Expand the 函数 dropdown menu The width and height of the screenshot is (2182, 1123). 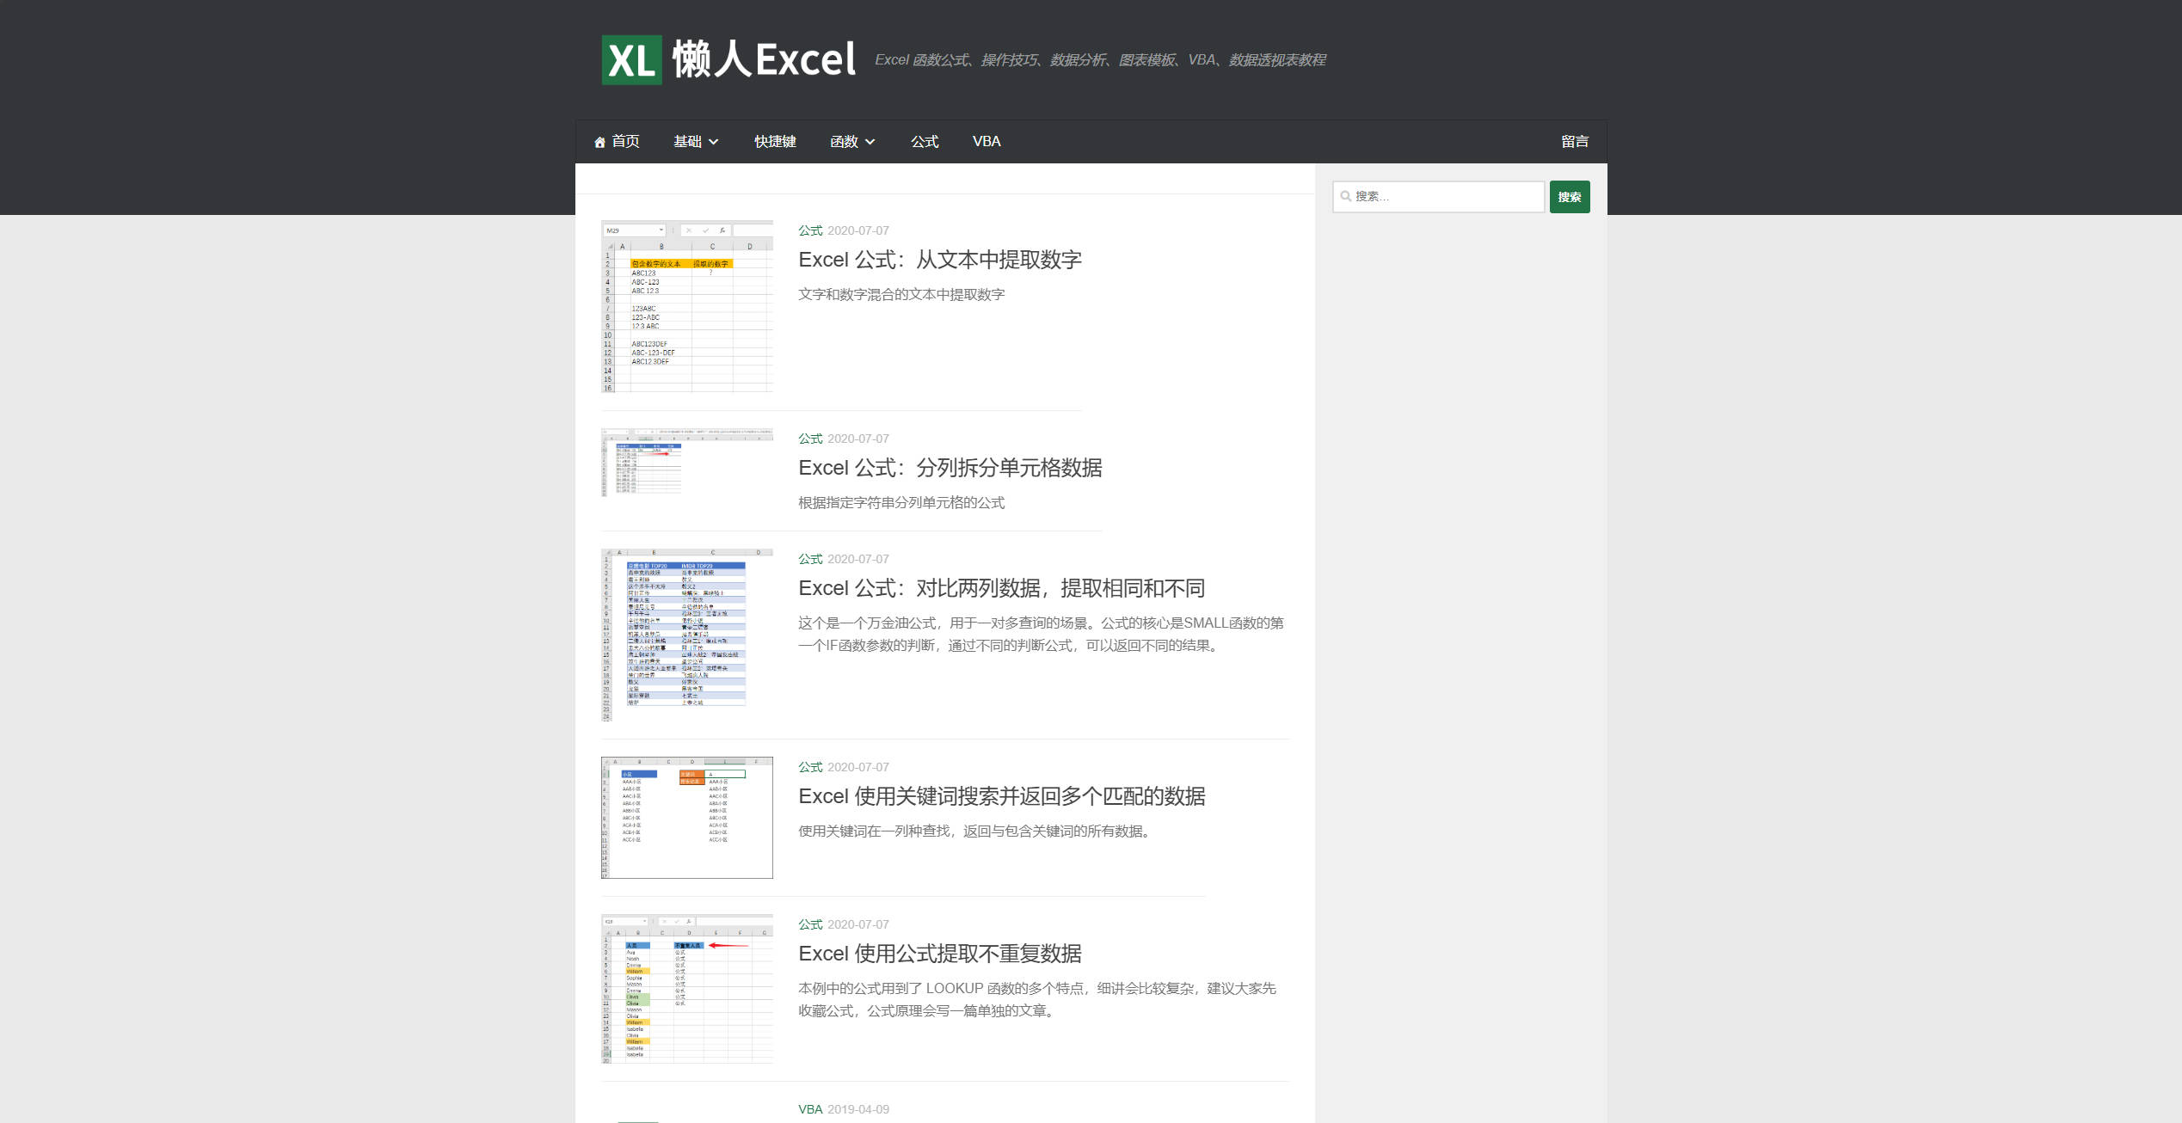coord(851,141)
